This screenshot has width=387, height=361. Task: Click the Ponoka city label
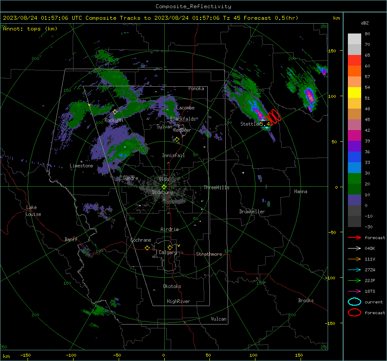196,88
